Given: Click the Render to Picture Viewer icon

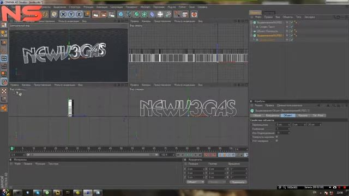Looking at the screenshot, I should (104, 15).
